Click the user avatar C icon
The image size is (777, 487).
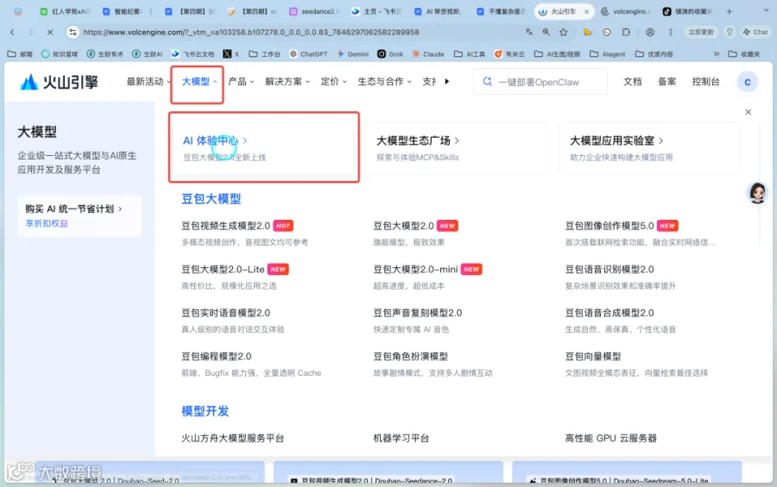(748, 82)
